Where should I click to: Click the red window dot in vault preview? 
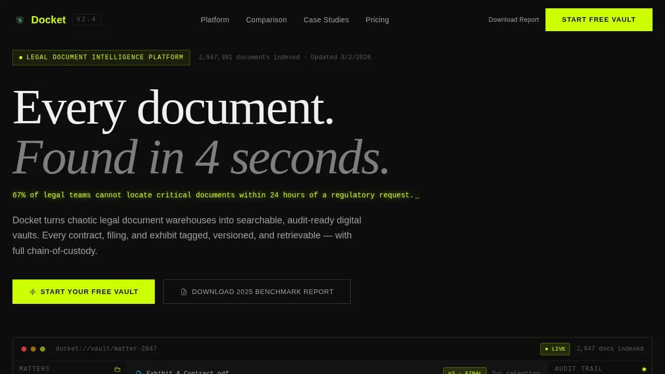pos(24,349)
